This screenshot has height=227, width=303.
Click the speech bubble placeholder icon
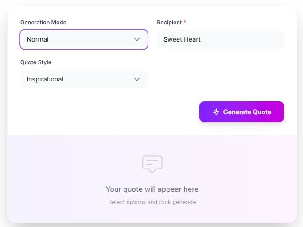click(152, 164)
